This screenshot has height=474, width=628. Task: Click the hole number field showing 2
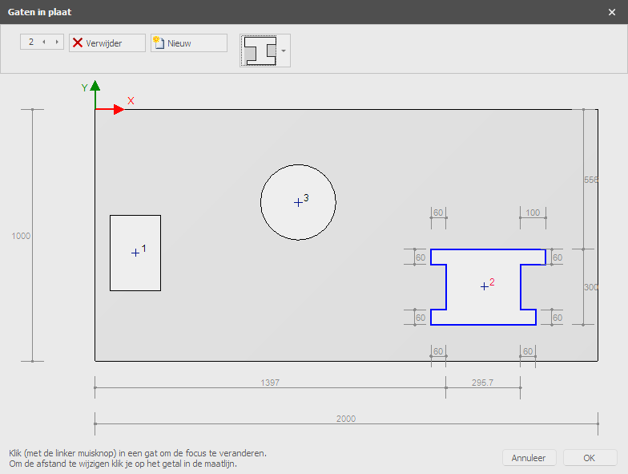tap(31, 42)
